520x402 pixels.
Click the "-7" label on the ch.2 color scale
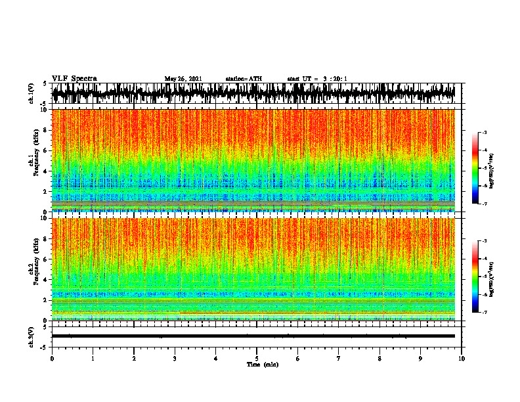click(484, 312)
